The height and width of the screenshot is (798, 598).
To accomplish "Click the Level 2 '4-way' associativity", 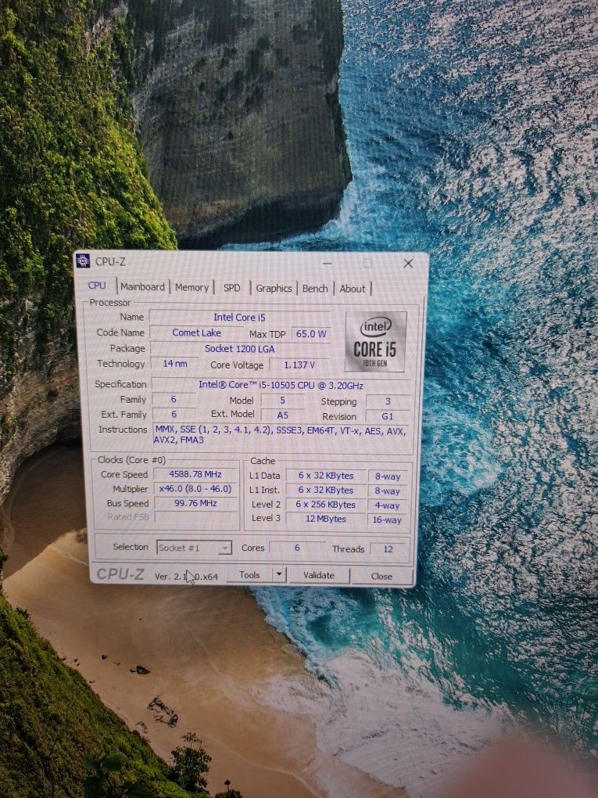I will tap(388, 505).
